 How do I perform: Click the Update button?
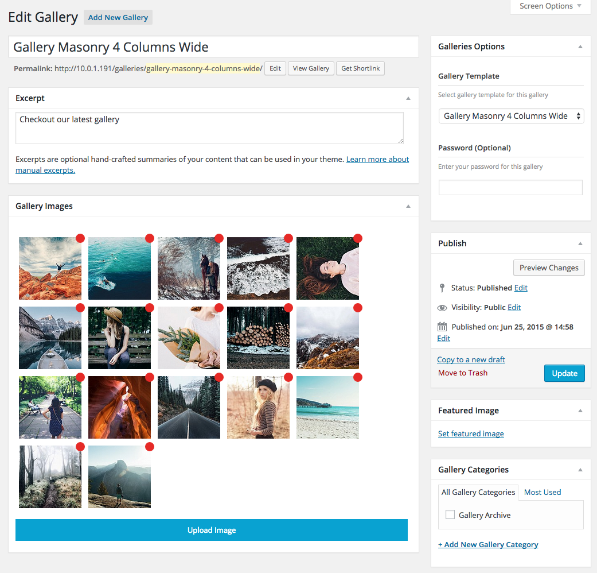coord(564,373)
